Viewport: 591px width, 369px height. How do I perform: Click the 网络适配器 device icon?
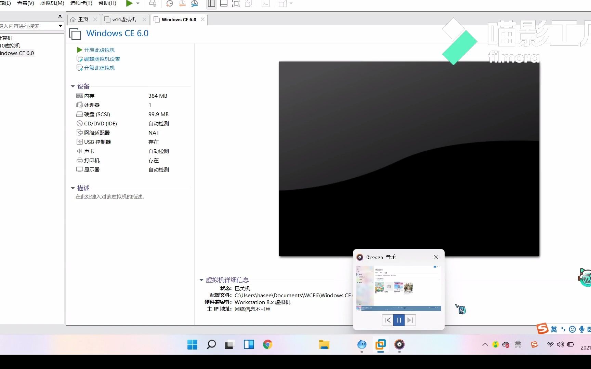tap(79, 133)
